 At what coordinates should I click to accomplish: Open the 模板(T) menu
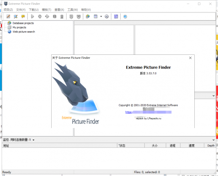tap(47, 9)
